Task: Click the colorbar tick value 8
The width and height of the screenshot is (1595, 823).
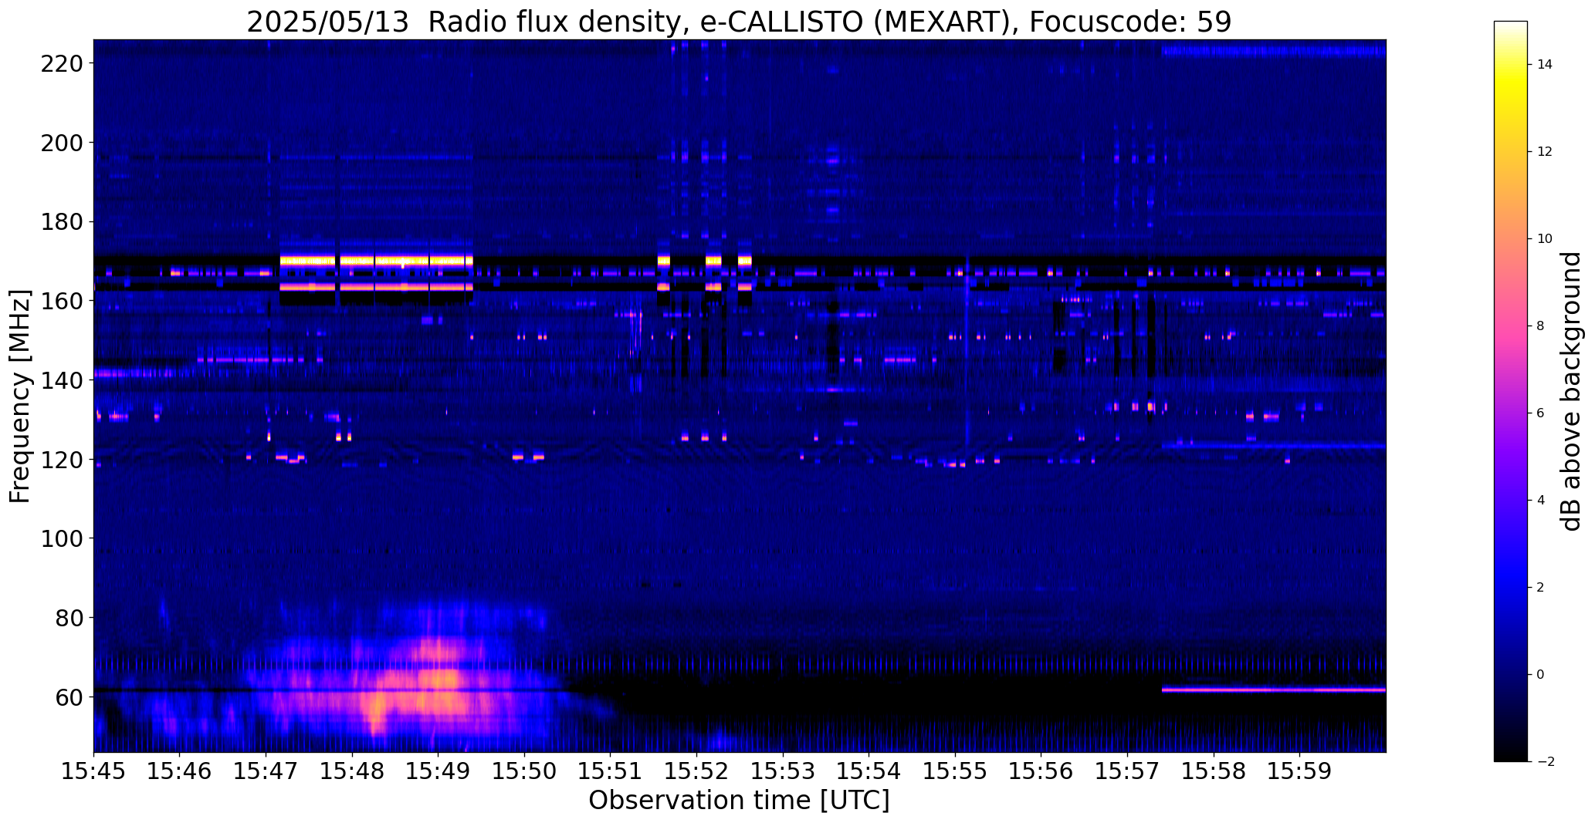Action: (x=1541, y=326)
